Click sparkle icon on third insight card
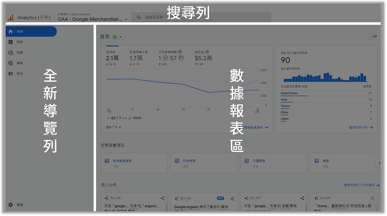The image size is (387, 216). coord(246,198)
